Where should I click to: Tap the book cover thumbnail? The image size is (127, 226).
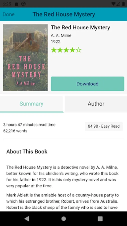26,58
